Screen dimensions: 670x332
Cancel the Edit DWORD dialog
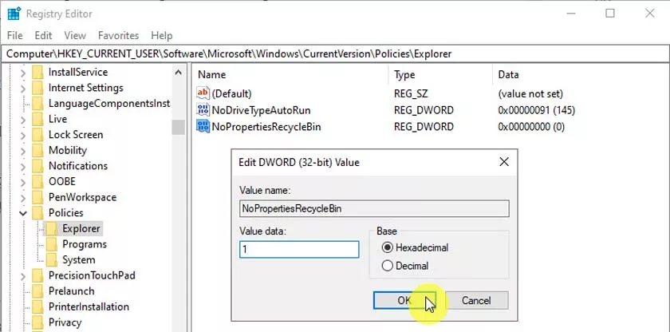click(x=476, y=300)
